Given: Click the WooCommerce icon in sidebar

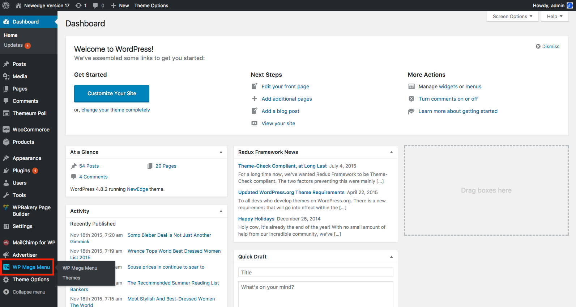Looking at the screenshot, I should [6, 130].
